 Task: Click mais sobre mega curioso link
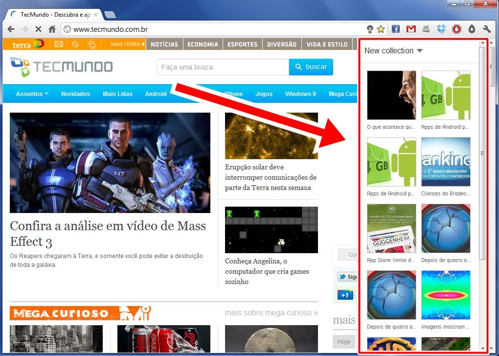pos(271,313)
